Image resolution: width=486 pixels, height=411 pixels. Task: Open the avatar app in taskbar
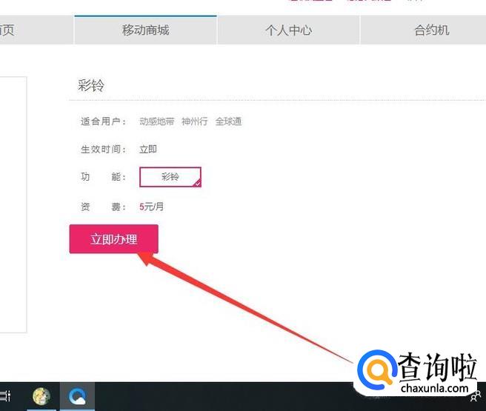[41, 396]
